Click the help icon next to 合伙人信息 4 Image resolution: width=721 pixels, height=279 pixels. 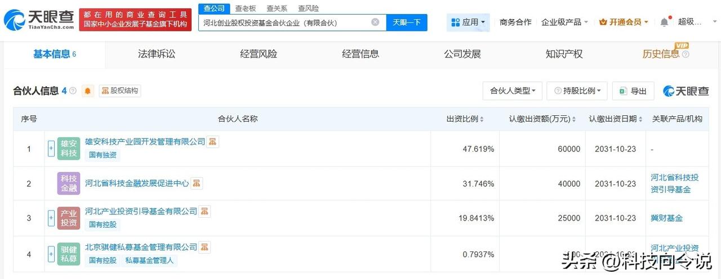coord(73,91)
